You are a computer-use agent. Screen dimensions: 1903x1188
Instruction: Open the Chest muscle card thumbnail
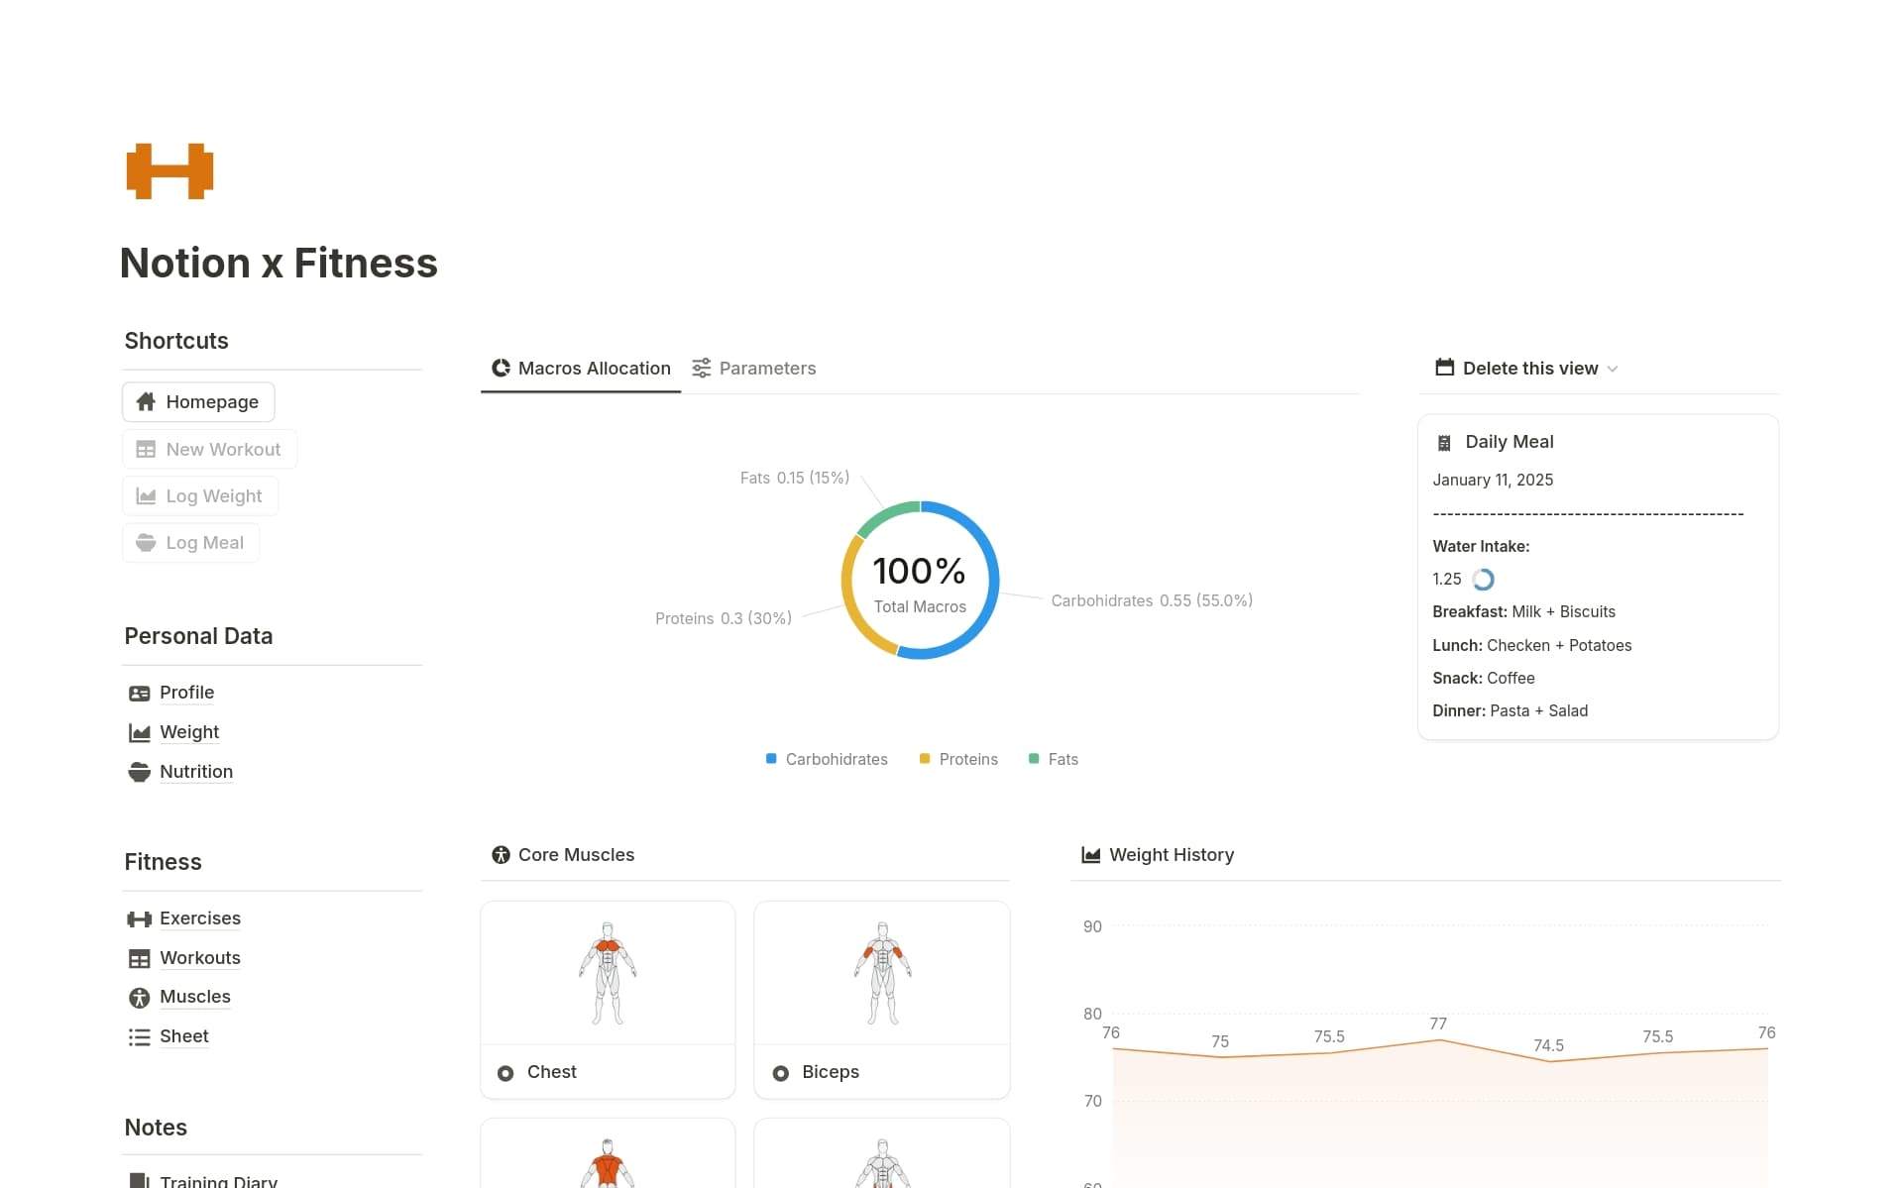click(x=608, y=973)
